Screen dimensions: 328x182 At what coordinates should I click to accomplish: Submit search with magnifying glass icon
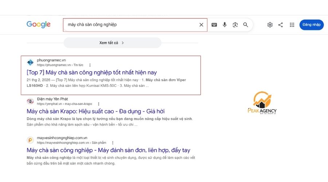(246, 25)
